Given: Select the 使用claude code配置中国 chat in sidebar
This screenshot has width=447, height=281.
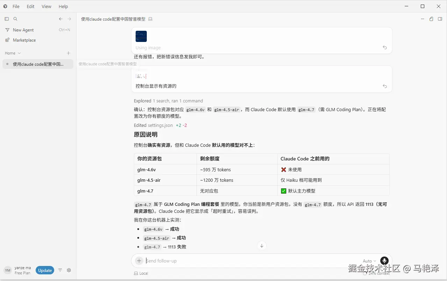Looking at the screenshot, I should [38, 64].
